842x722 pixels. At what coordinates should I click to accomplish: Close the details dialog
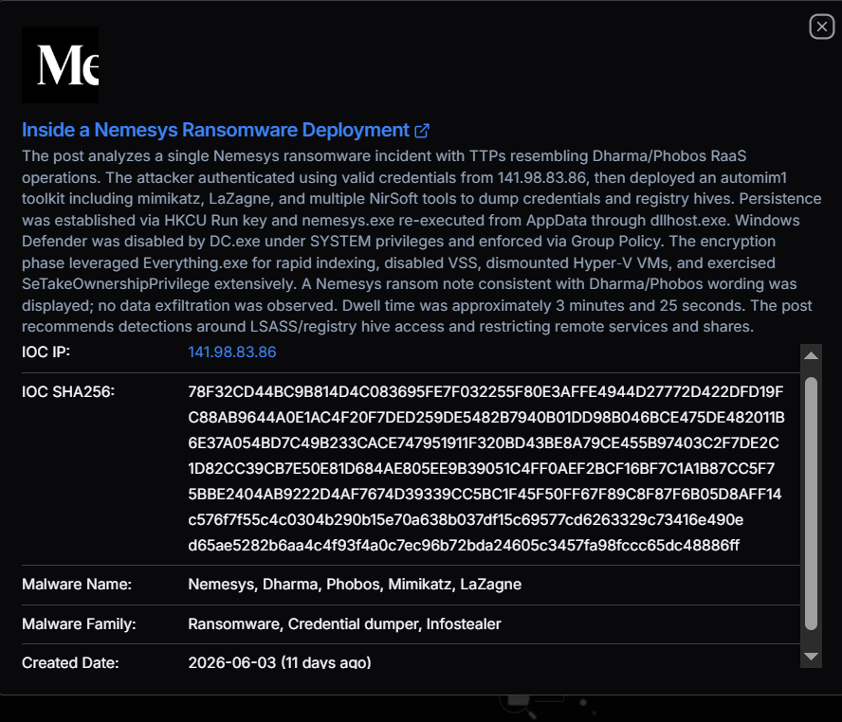tap(821, 27)
